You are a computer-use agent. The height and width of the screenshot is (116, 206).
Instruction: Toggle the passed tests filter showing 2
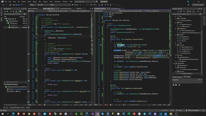21,12
